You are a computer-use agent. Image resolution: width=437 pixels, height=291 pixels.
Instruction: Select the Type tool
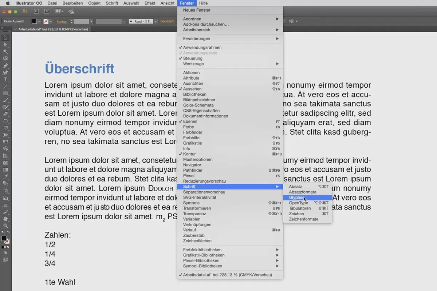tap(5, 80)
